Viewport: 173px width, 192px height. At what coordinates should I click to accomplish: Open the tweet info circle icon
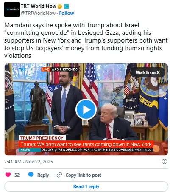[x=165, y=162]
